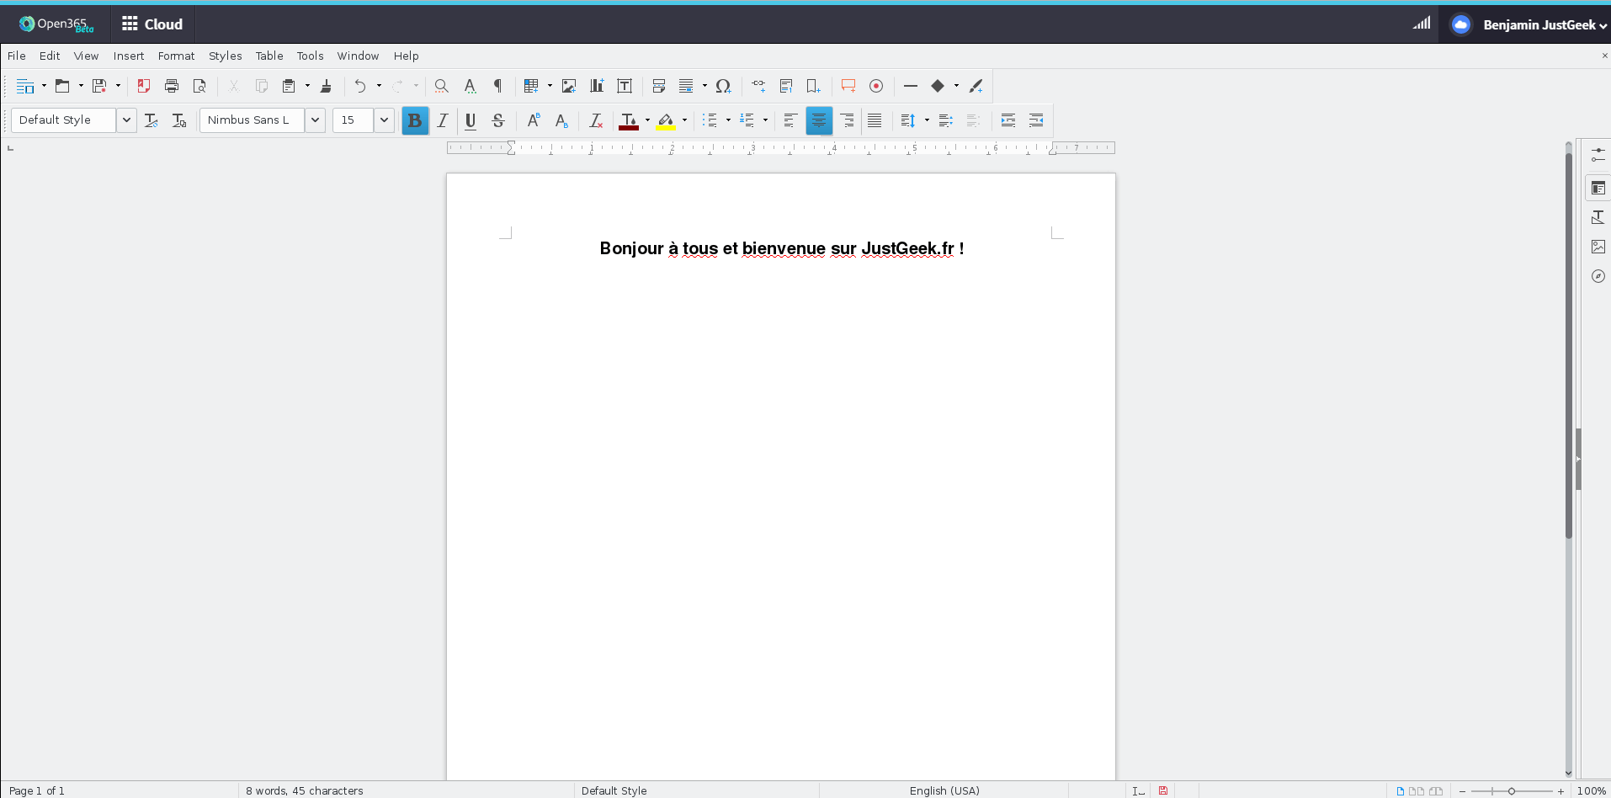The image size is (1611, 798).
Task: Open sidebar Gallery panel
Action: pyautogui.click(x=1598, y=247)
